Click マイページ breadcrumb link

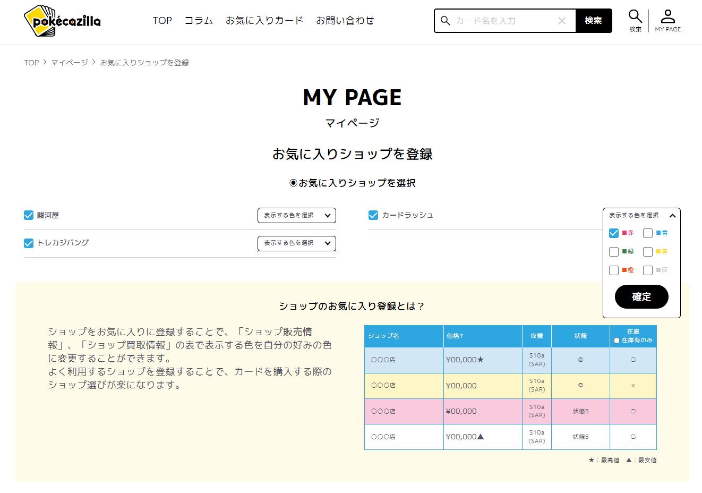tap(70, 63)
